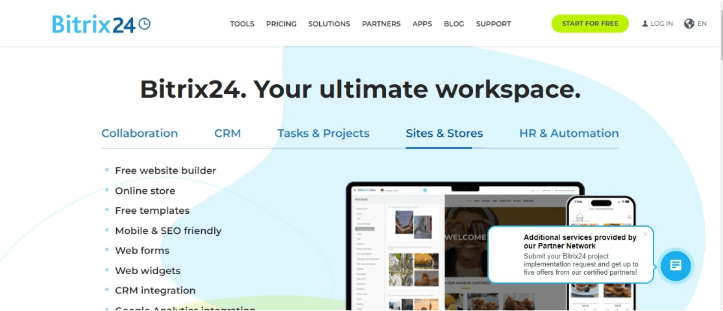Click the globe language icon
Screen dimensions: 723x311
[x=689, y=23]
